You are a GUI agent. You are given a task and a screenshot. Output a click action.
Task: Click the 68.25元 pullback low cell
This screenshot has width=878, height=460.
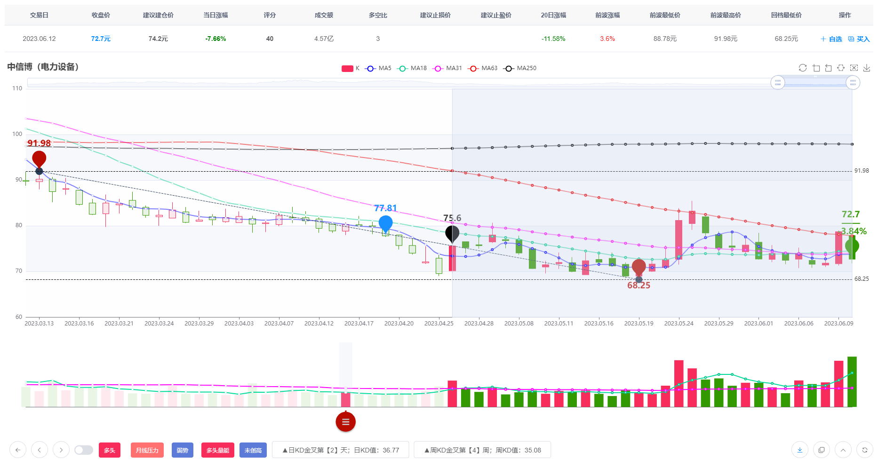pyautogui.click(x=786, y=39)
